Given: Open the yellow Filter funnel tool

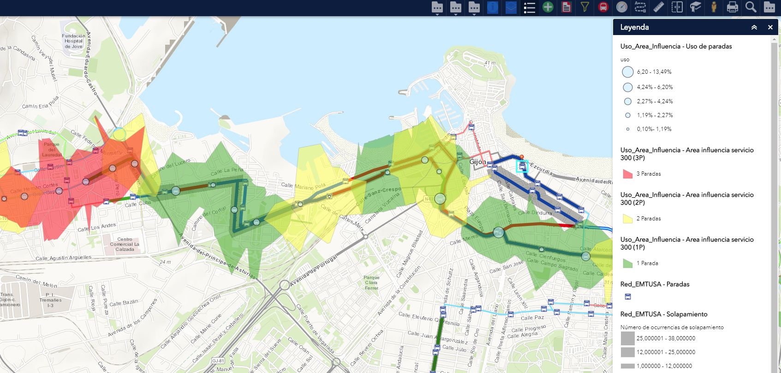Looking at the screenshot, I should [585, 7].
